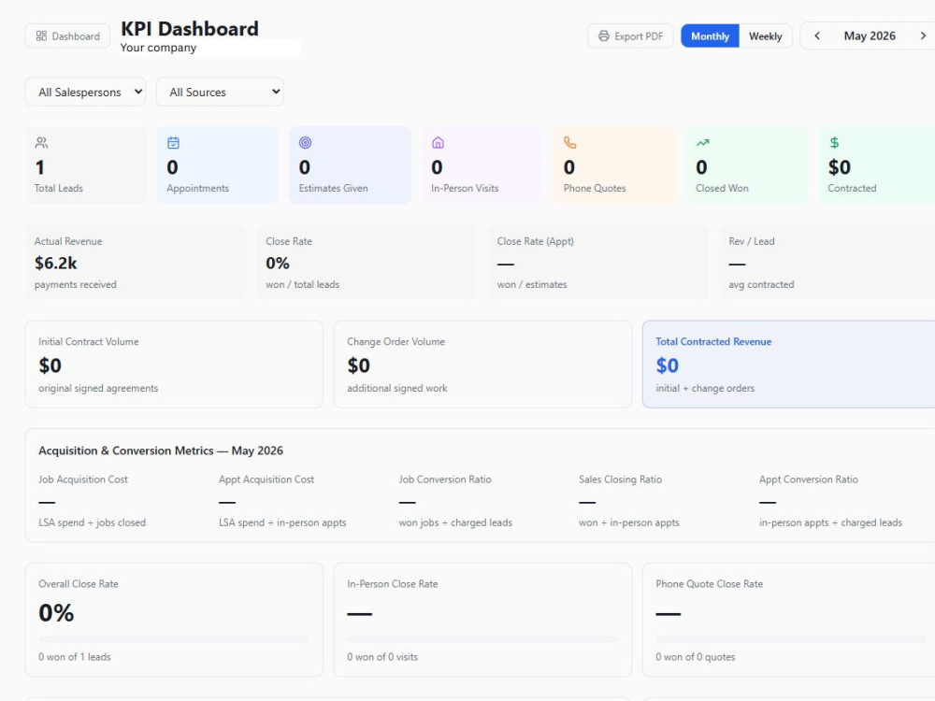Viewport: 935px width, 701px height.
Task: Click the Change Order Volume card
Action: click(482, 365)
